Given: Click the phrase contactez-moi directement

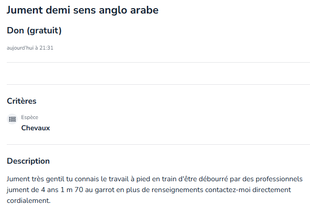Looking at the screenshot, I should tap(248, 190).
